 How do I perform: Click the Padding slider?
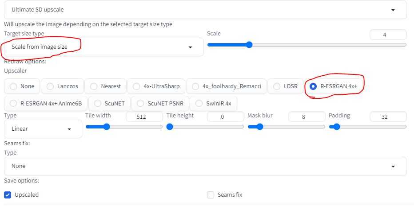[x=367, y=127]
